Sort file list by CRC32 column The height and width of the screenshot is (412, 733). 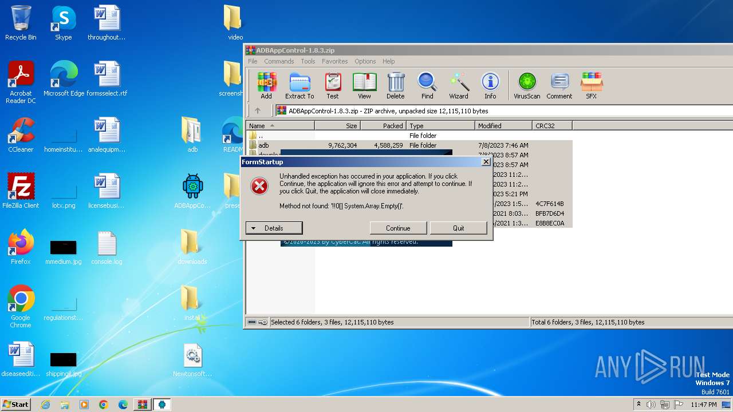point(552,125)
